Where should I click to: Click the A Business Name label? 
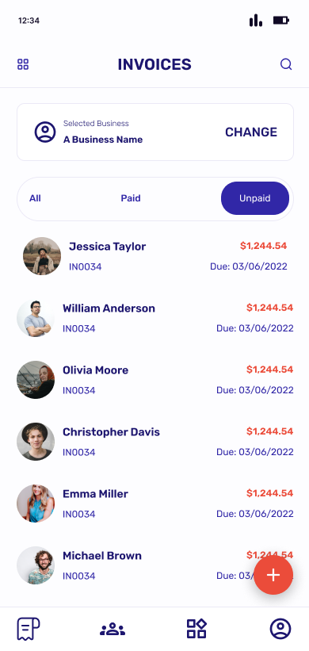[x=103, y=140]
